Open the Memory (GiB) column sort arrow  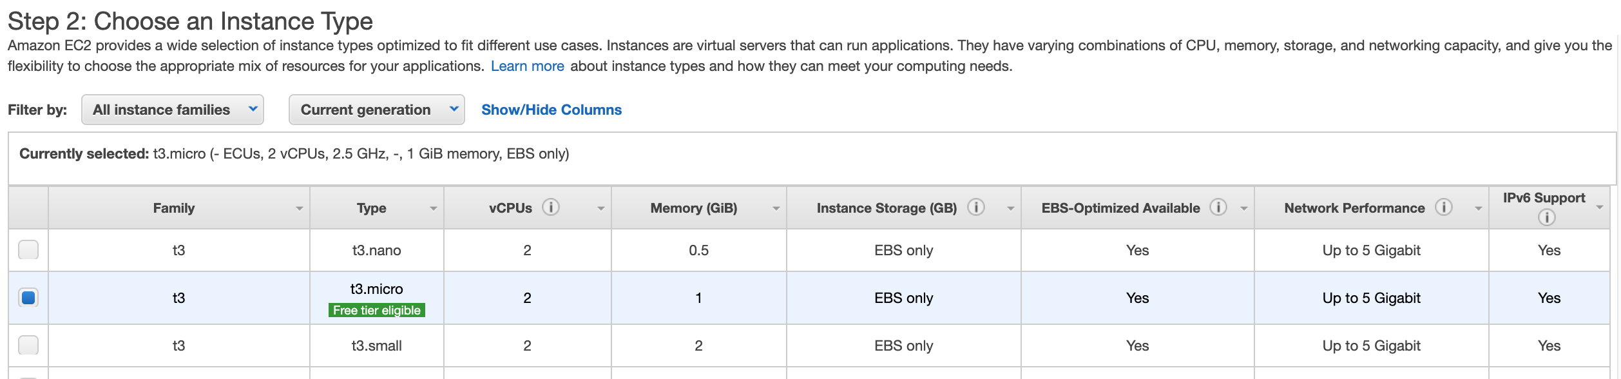pos(776,209)
